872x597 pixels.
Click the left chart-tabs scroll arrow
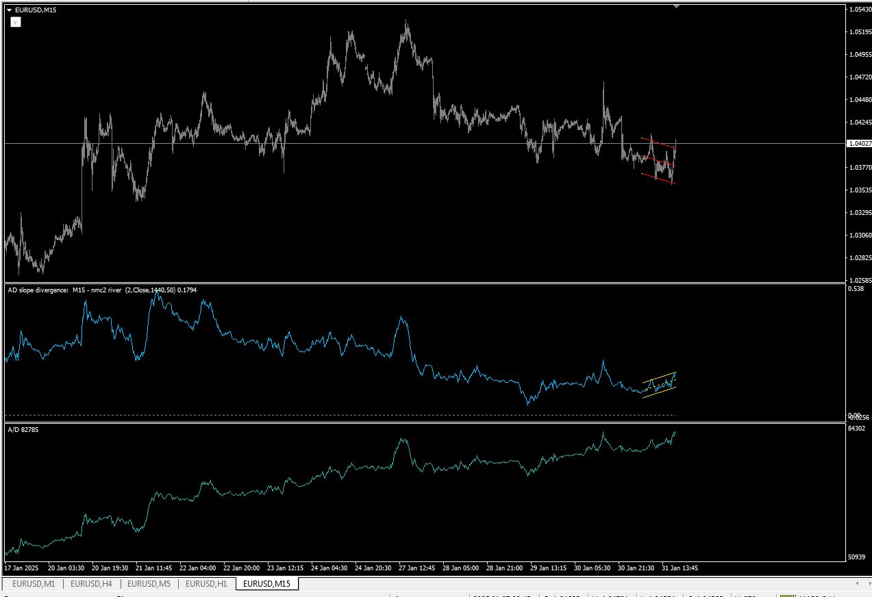(x=858, y=583)
